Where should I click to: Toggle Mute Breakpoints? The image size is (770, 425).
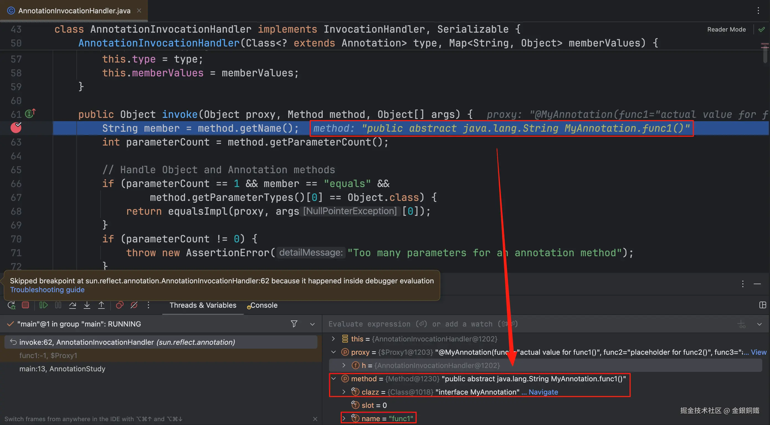click(134, 305)
